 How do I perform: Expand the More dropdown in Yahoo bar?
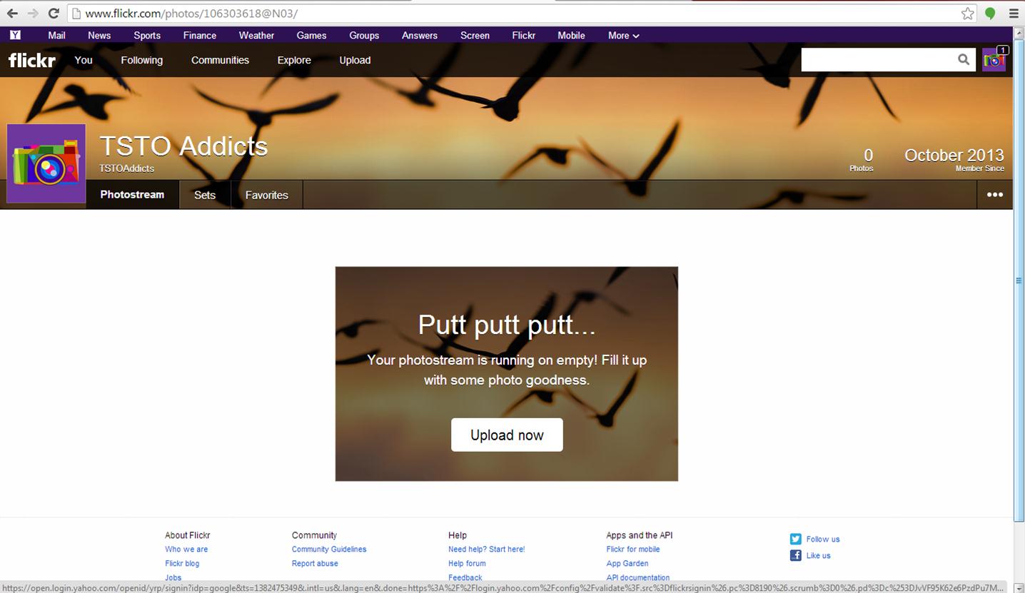(623, 36)
